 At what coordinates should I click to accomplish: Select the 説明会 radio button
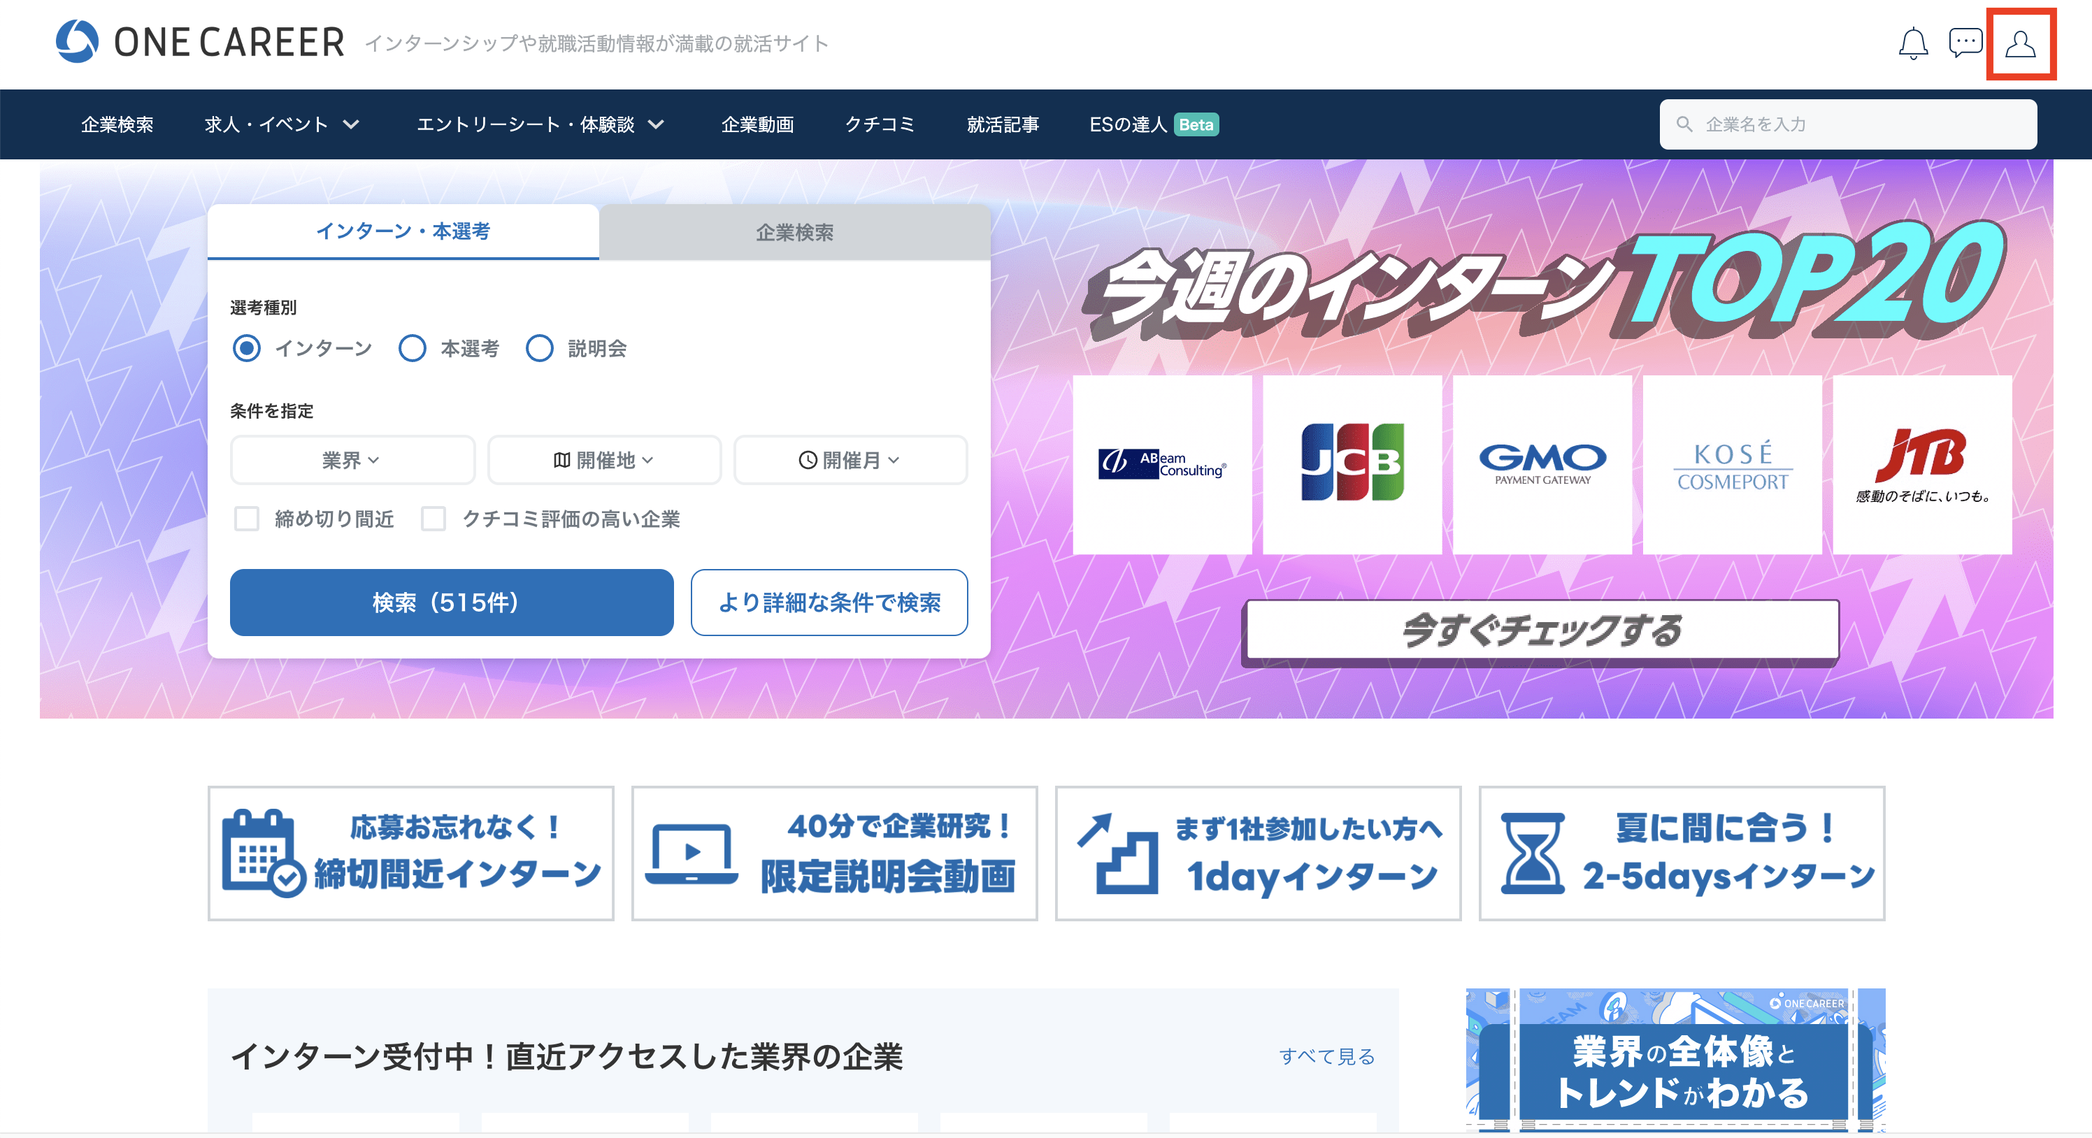click(x=539, y=348)
